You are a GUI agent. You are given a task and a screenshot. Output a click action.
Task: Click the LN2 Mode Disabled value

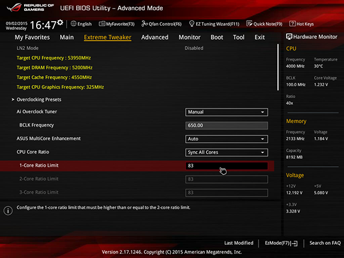tap(194, 48)
